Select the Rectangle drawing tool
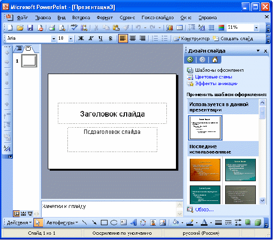The width and height of the screenshot is (273, 240). pos(104,223)
